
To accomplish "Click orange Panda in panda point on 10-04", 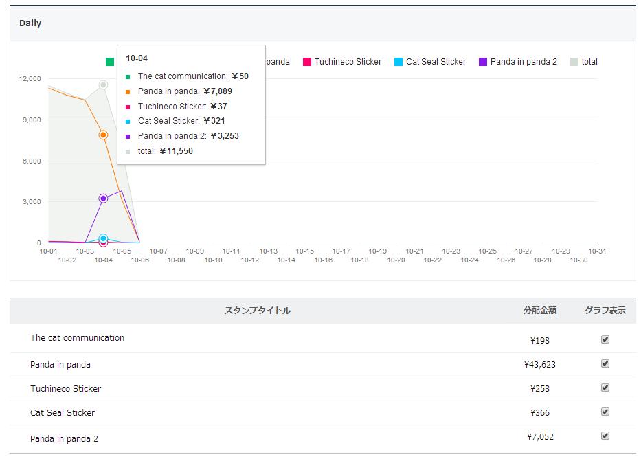I will click(x=103, y=135).
